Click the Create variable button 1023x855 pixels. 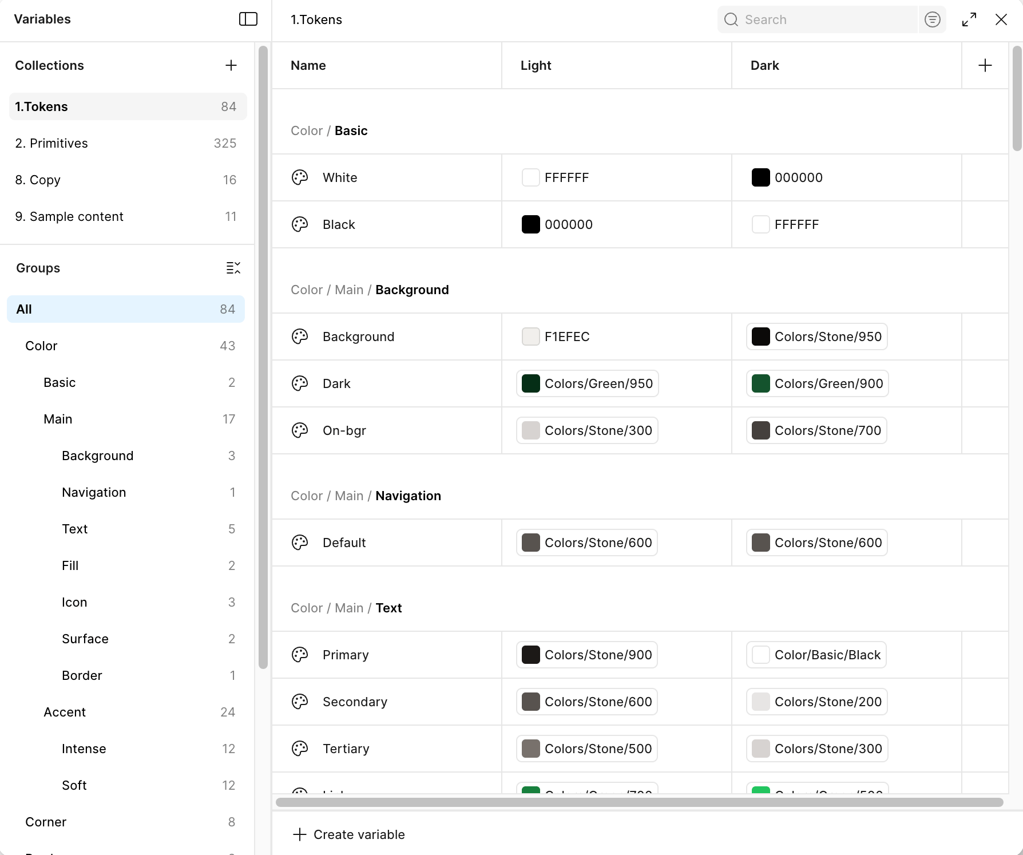pyautogui.click(x=349, y=834)
